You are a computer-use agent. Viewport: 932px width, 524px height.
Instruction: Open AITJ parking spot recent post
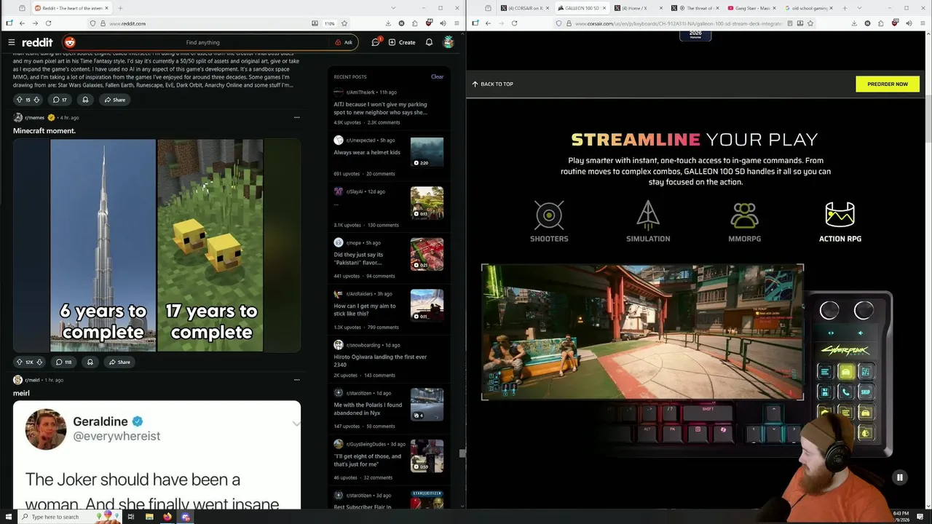pos(380,108)
